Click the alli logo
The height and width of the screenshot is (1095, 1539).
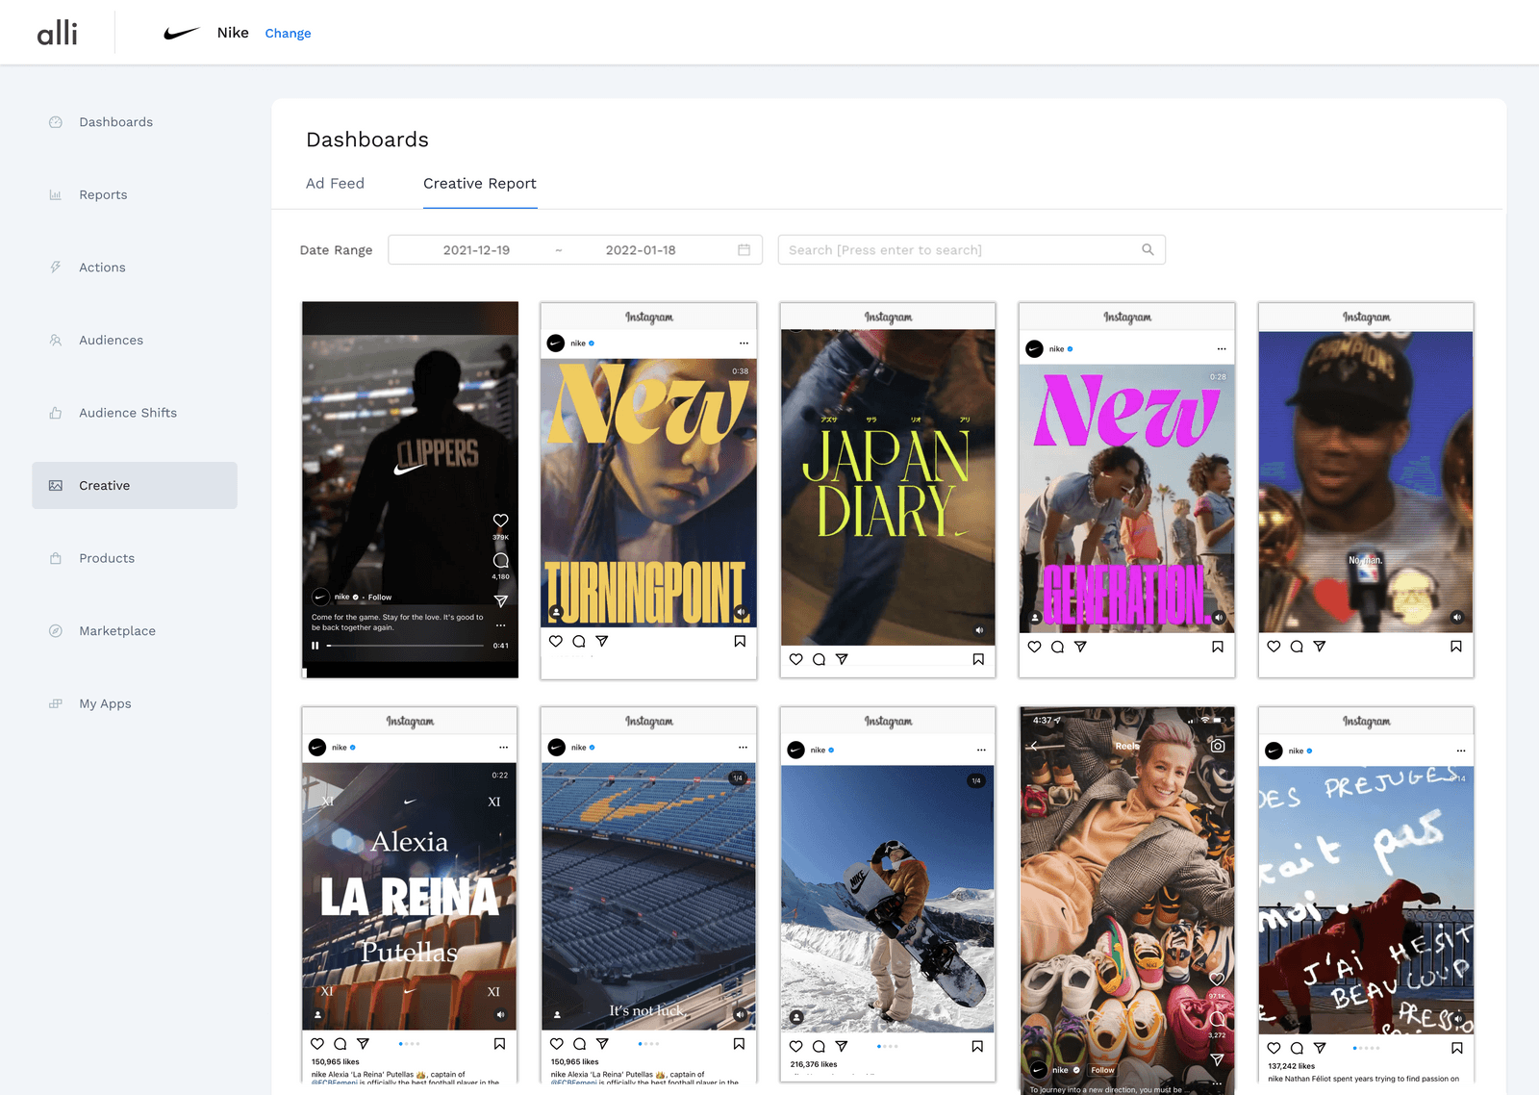coord(57,34)
